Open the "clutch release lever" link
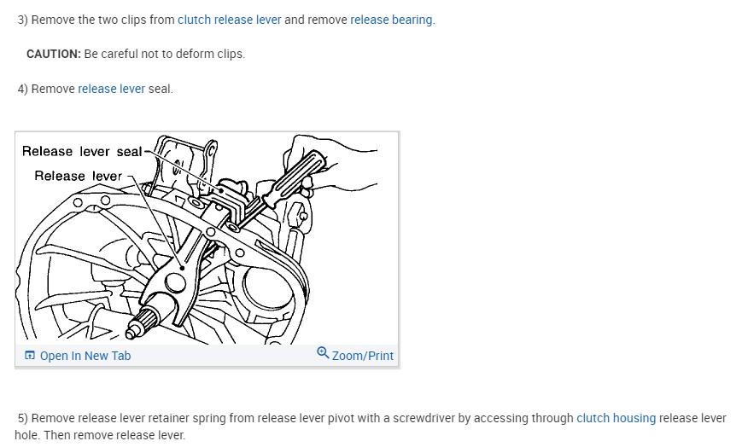This screenshot has height=447, width=748. click(230, 20)
